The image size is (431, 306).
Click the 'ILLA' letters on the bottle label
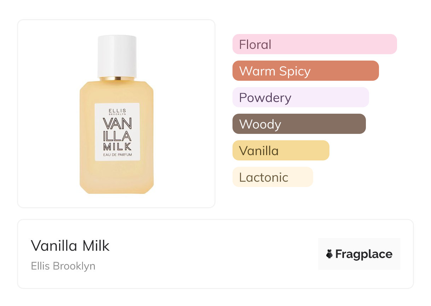117,135
